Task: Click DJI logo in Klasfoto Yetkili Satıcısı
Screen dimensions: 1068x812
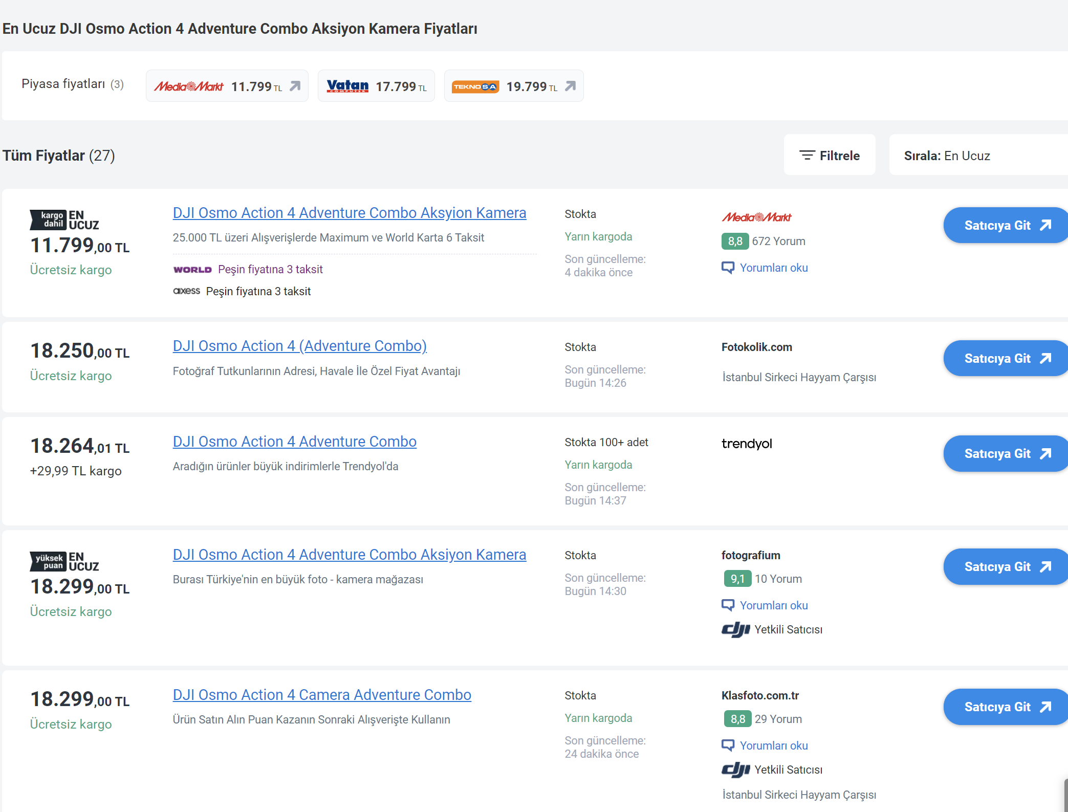Action: click(735, 770)
